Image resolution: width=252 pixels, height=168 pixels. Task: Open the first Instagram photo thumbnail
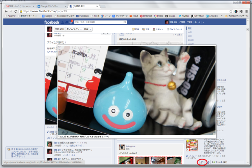tap(126, 160)
